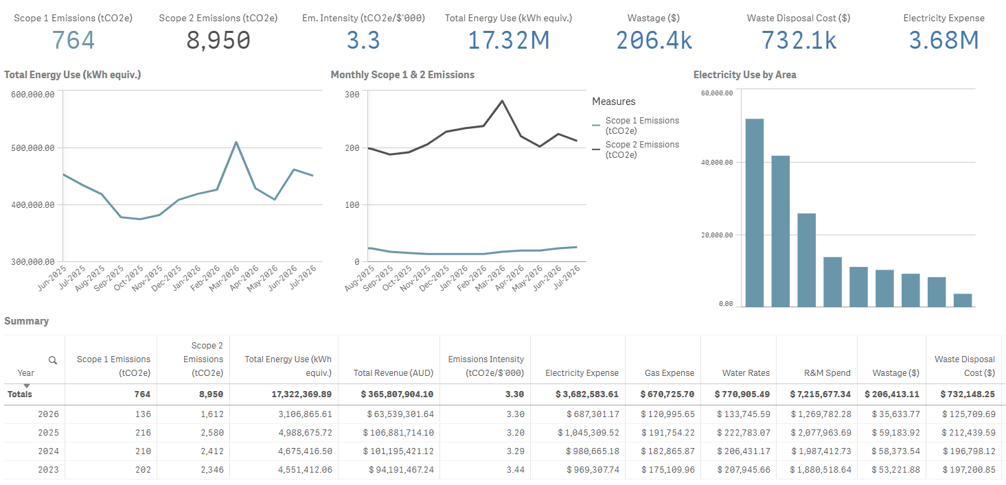The image size is (1006, 485).
Task: Click the Emissions Intensity column header
Action: (485, 366)
